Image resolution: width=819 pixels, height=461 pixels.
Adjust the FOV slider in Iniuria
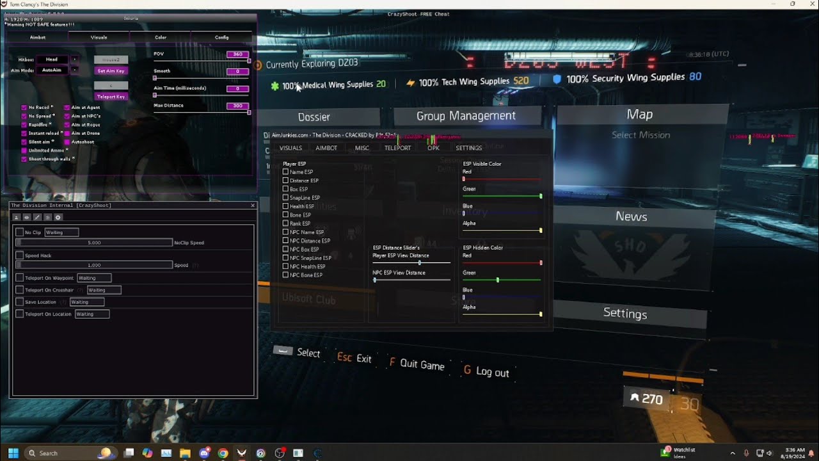(x=202, y=61)
